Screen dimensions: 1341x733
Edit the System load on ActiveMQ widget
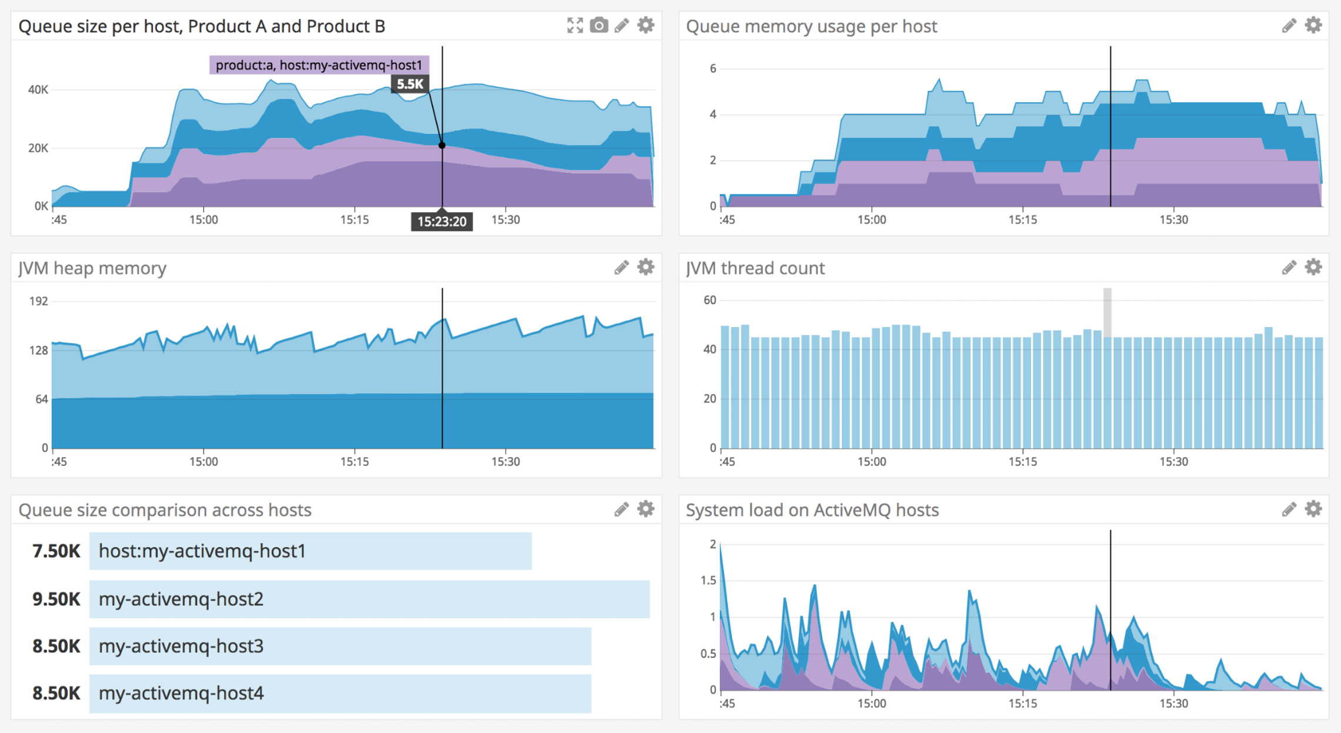pyautogui.click(x=1289, y=508)
